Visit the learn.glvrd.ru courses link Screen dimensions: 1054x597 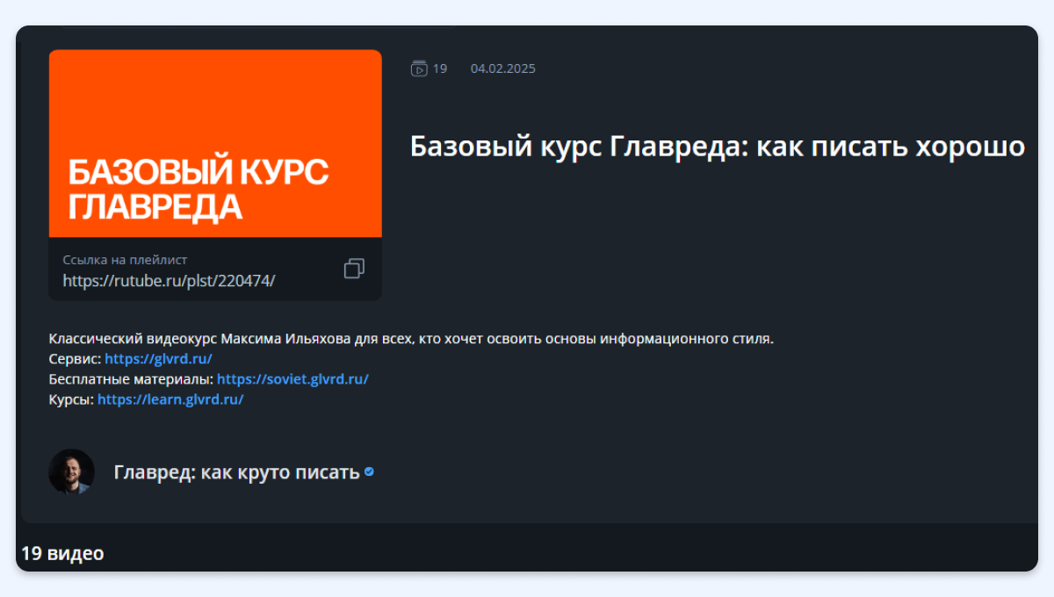click(x=170, y=399)
